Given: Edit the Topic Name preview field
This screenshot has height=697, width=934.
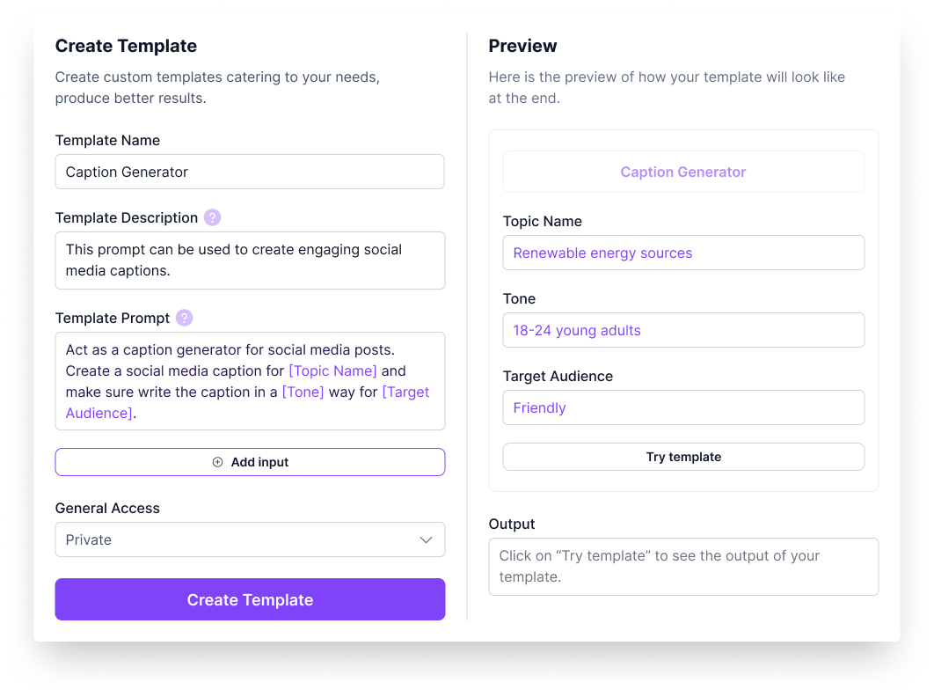Looking at the screenshot, I should [683, 253].
